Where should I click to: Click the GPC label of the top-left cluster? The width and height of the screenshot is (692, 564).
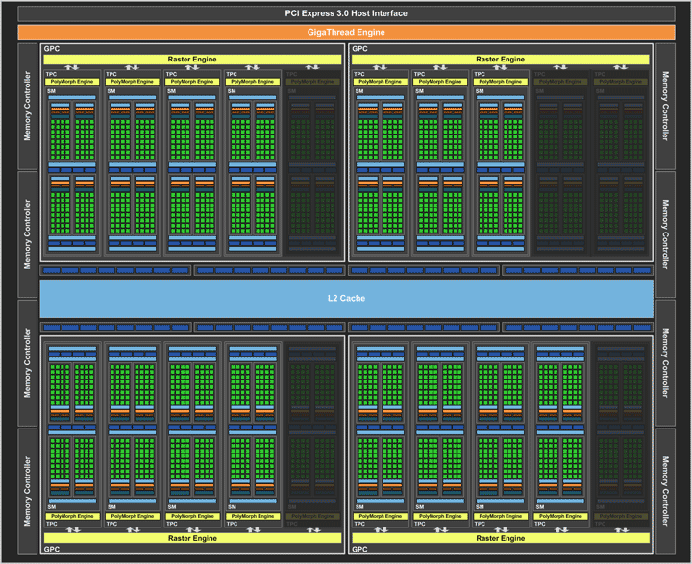pyautogui.click(x=50, y=48)
